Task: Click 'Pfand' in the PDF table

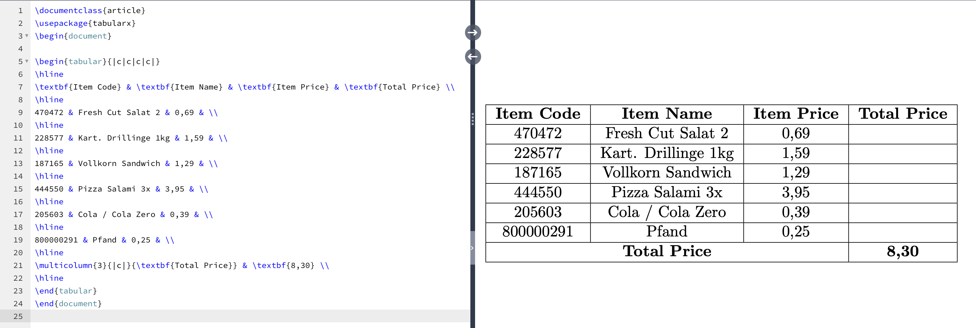Action: (667, 231)
